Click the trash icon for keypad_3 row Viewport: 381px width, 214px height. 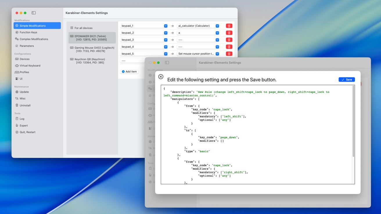229,40
